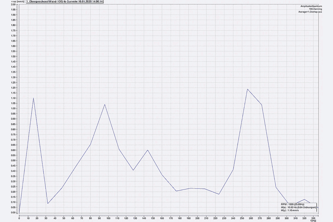
Task: Click the 100 tick label on frequency axis
Action: point(108,218)
